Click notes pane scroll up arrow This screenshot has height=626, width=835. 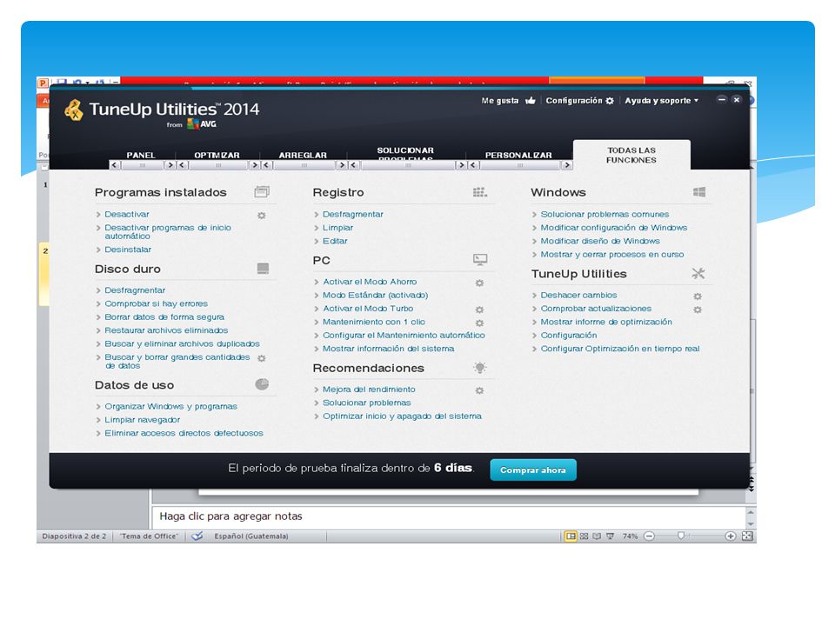(751, 512)
